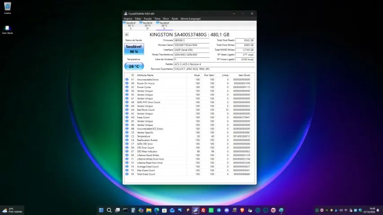This screenshot has height=215, width=383.
Task: Click the status circle for Max Erase Count
Action: tap(127, 170)
